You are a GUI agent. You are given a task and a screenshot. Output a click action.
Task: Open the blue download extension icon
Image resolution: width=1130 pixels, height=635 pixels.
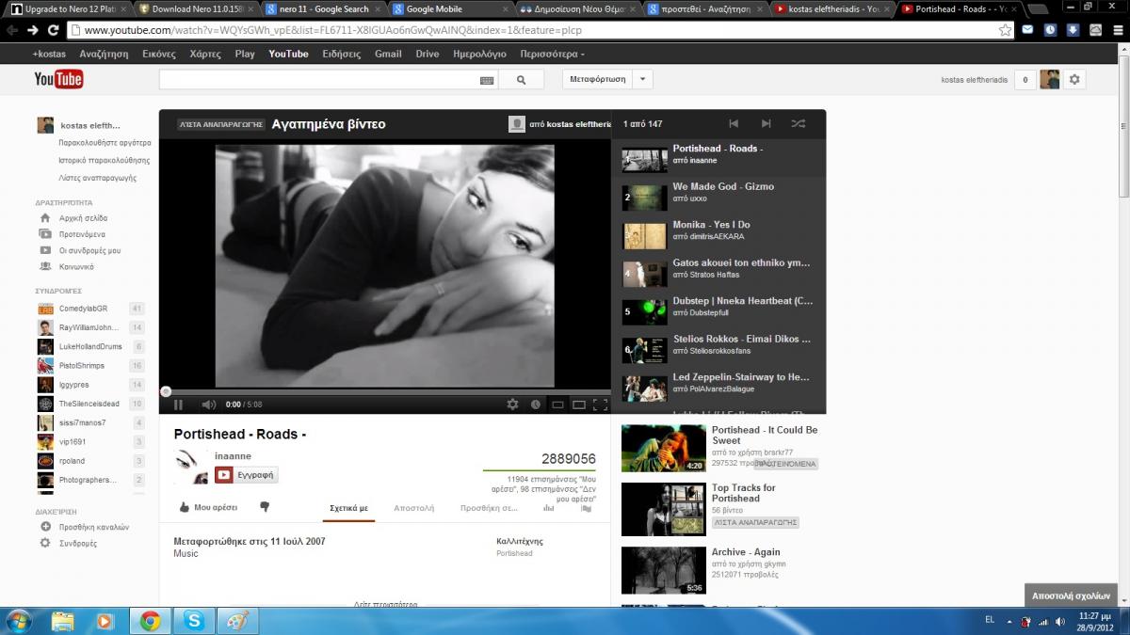1073,30
